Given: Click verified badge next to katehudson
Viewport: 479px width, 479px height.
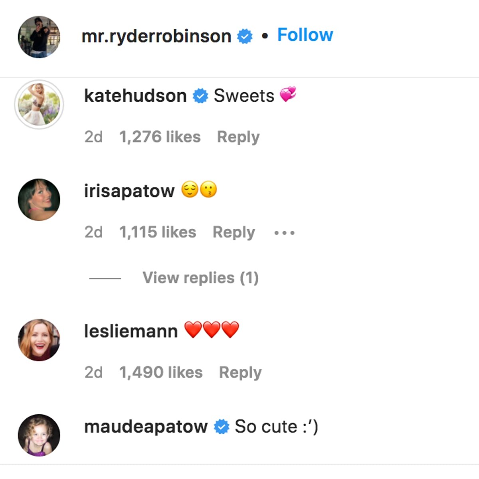Looking at the screenshot, I should [200, 96].
